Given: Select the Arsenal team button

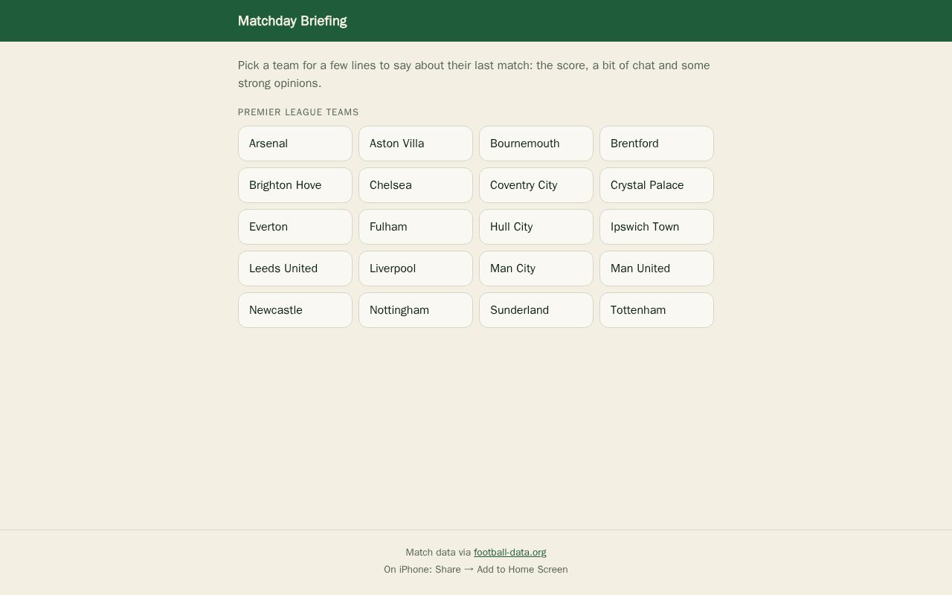Looking at the screenshot, I should pyautogui.click(x=295, y=144).
